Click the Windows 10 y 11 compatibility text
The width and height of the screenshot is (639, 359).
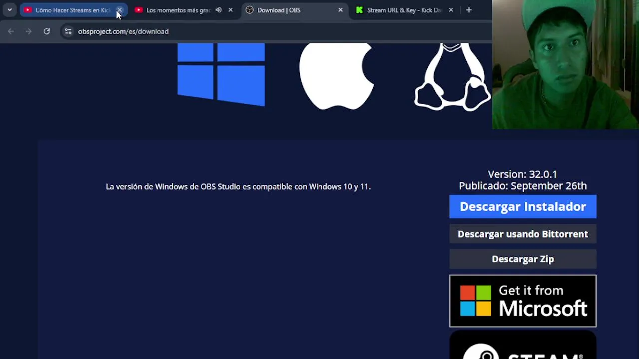click(x=239, y=187)
